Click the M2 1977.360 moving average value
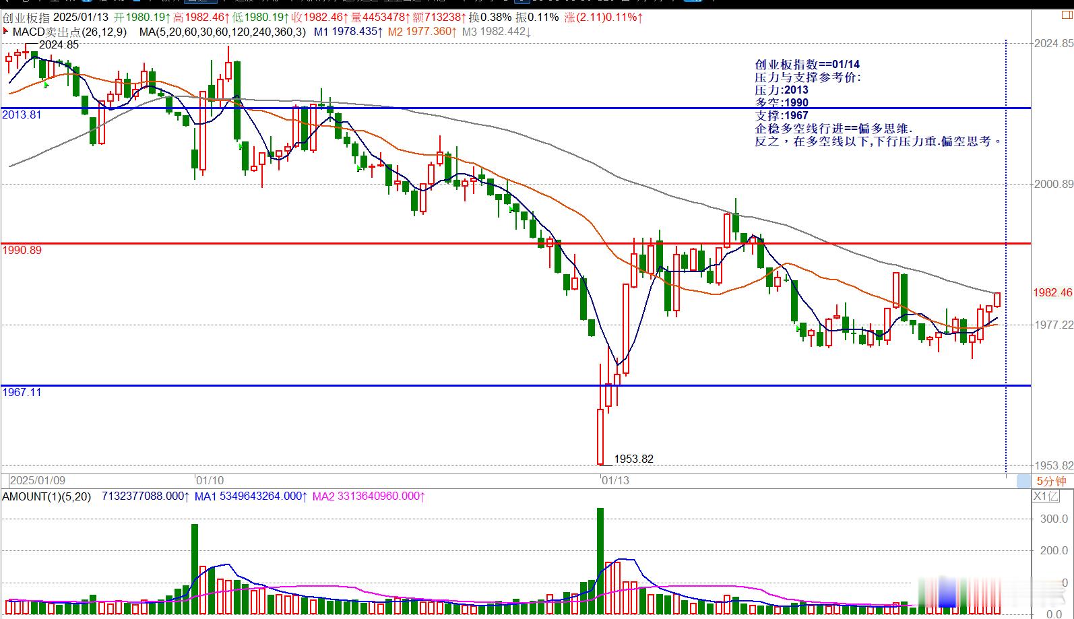The image size is (1074, 619). click(422, 32)
